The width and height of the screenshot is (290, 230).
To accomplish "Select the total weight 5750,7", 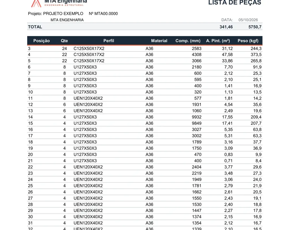I will 255,27.
